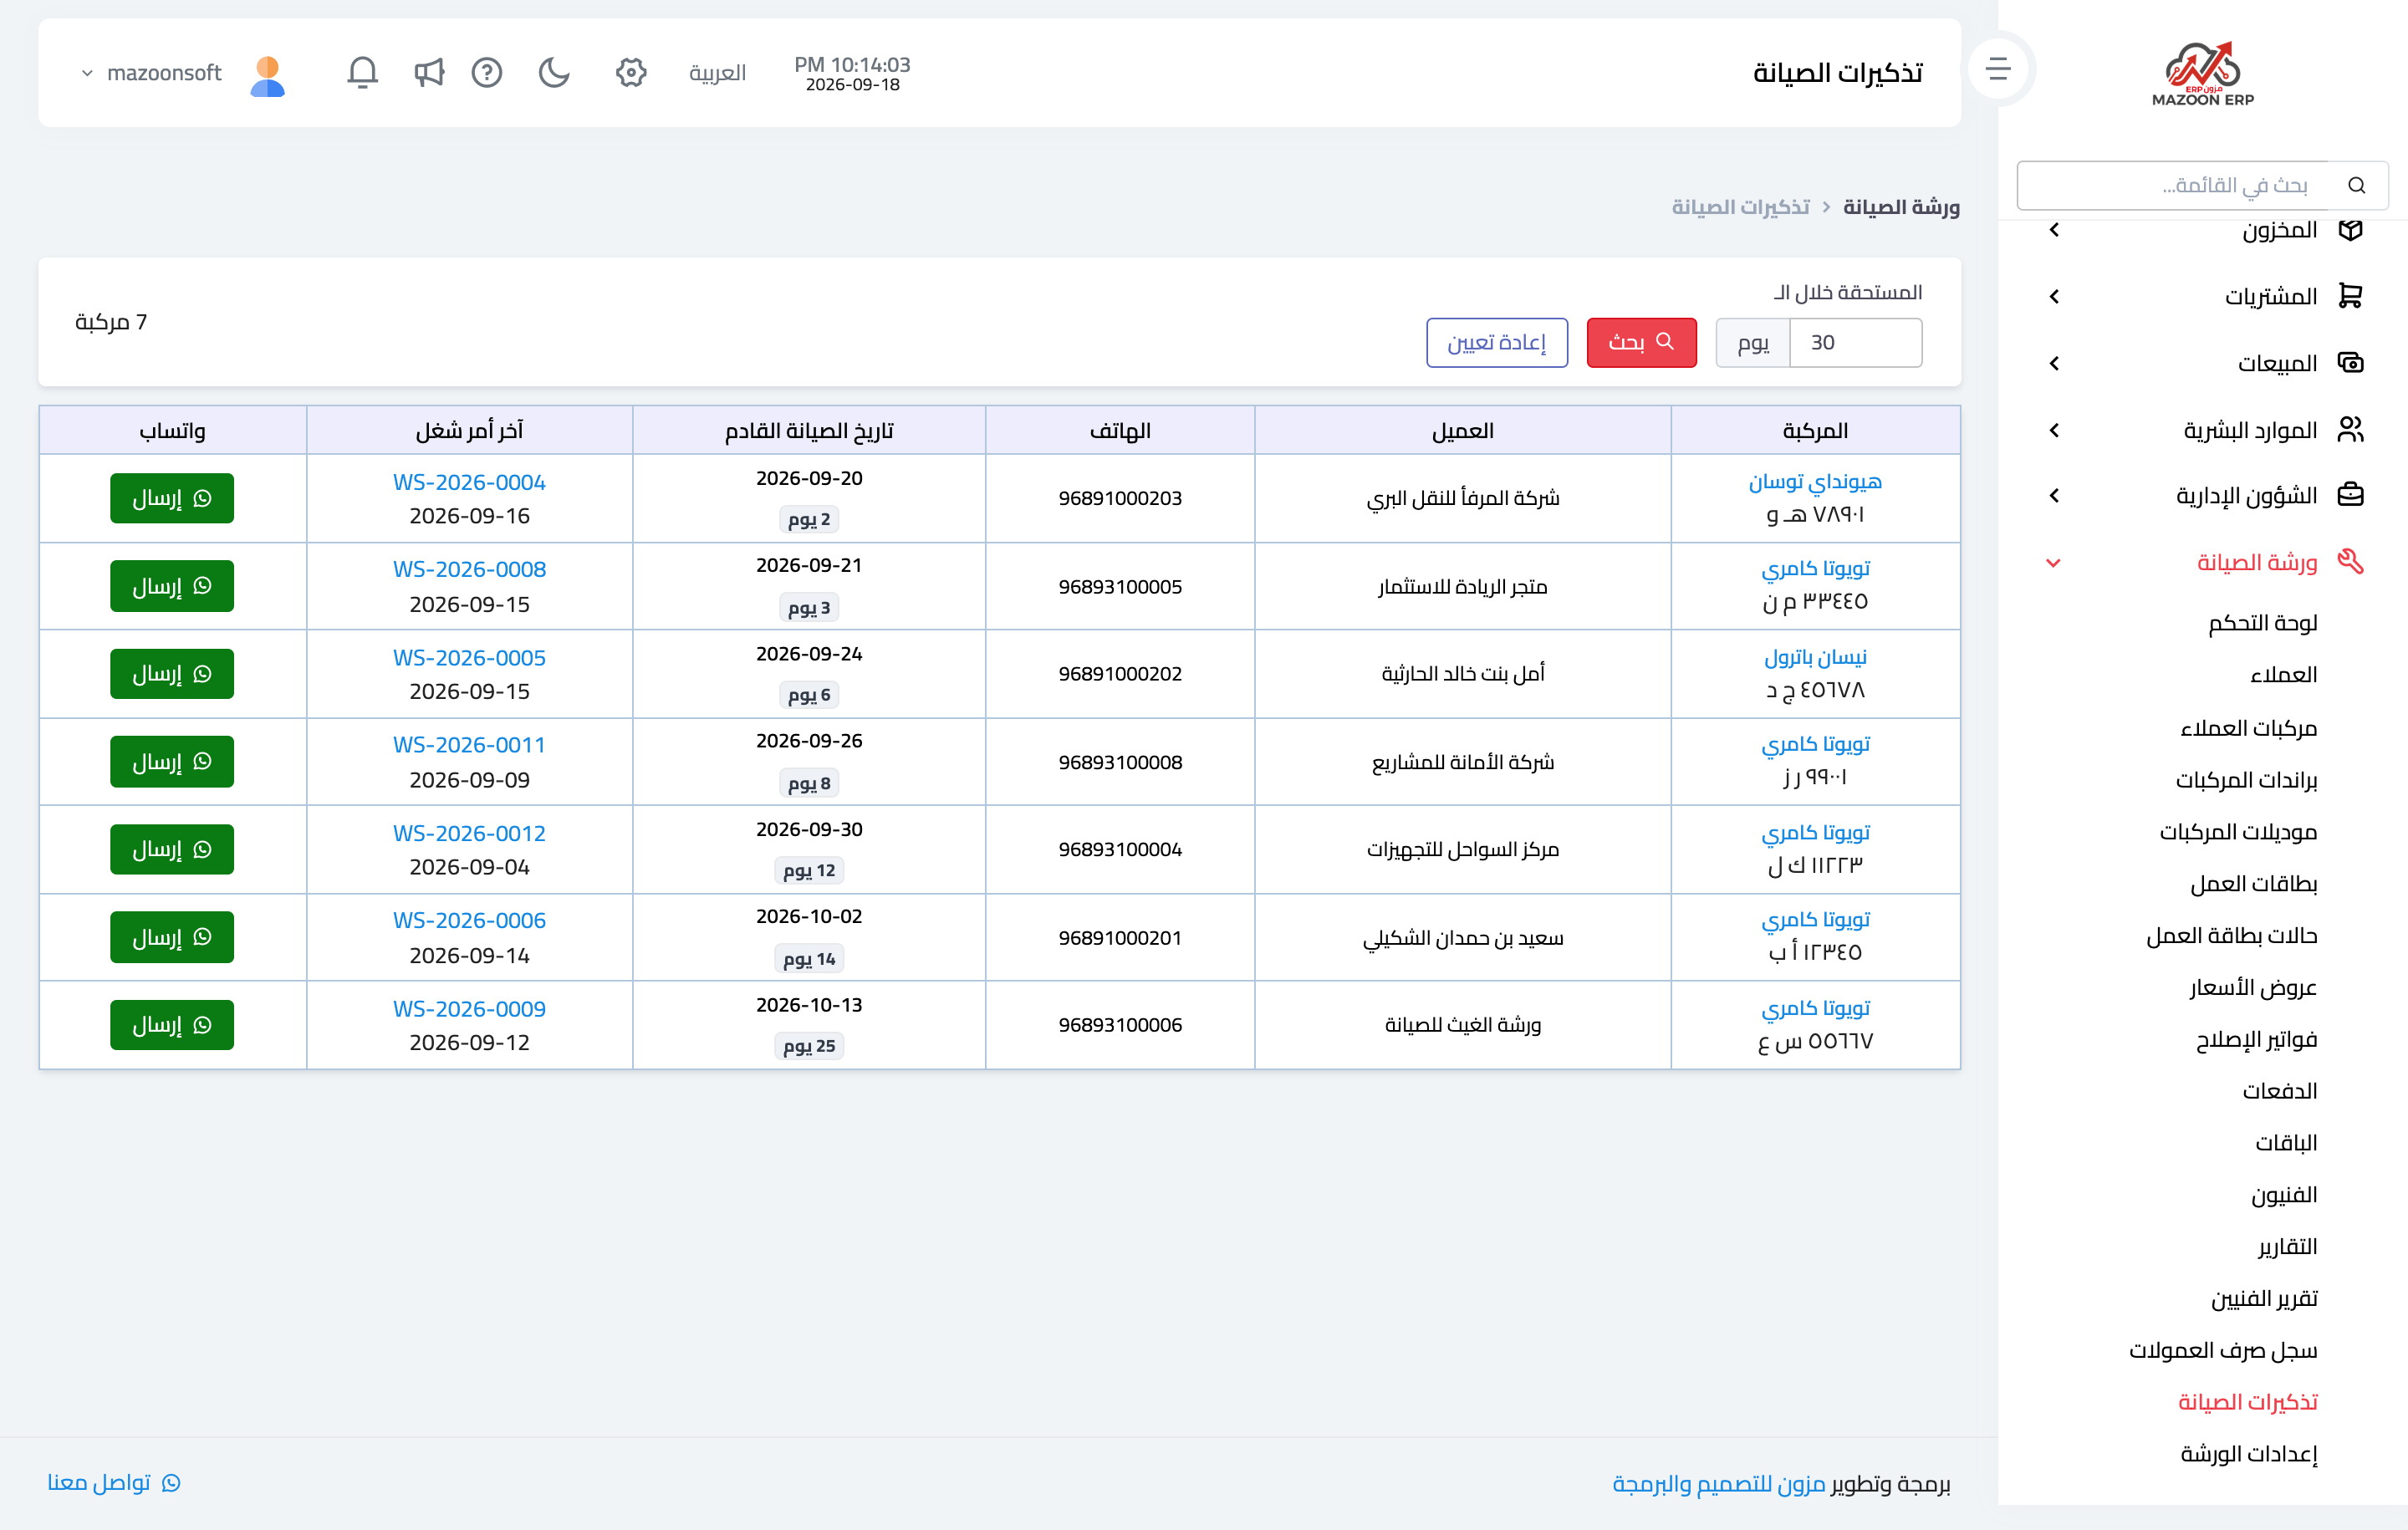Open بطاقات العمل menu item
This screenshot has width=2408, height=1530.
(x=2254, y=883)
